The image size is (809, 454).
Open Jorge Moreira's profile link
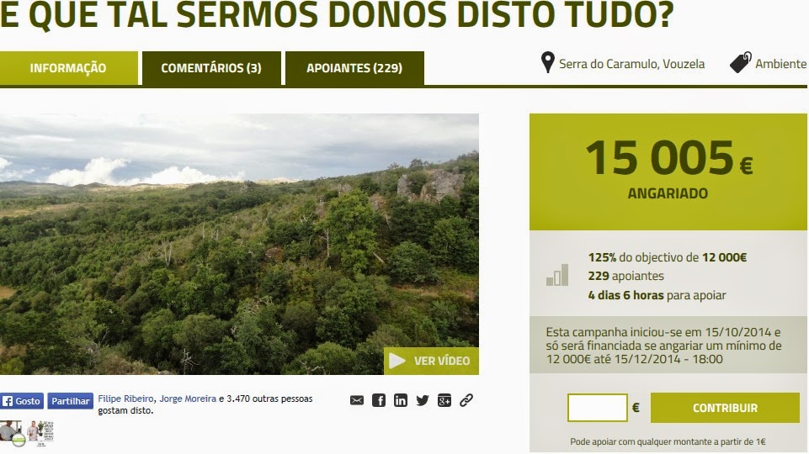coord(188,399)
